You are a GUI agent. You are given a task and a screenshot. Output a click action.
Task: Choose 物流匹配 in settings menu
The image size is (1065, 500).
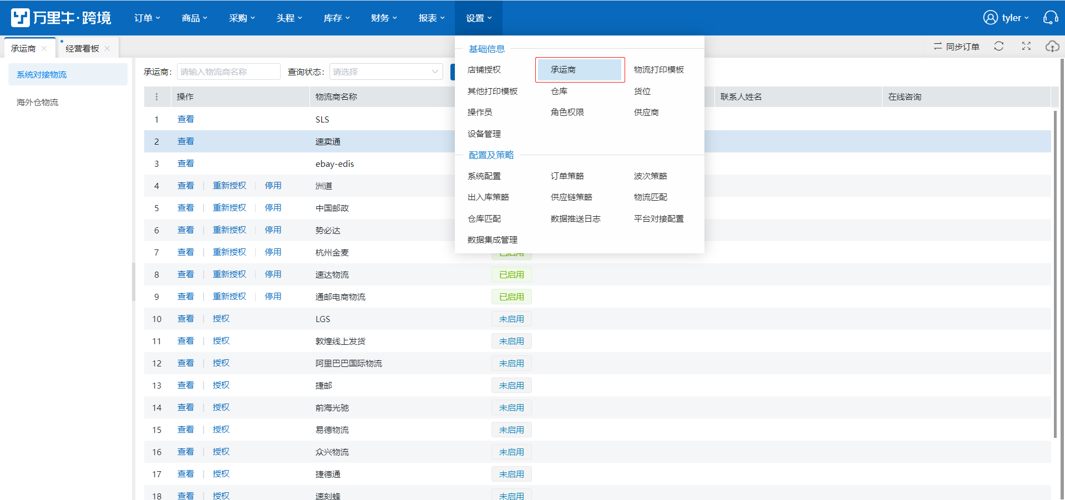(x=651, y=197)
